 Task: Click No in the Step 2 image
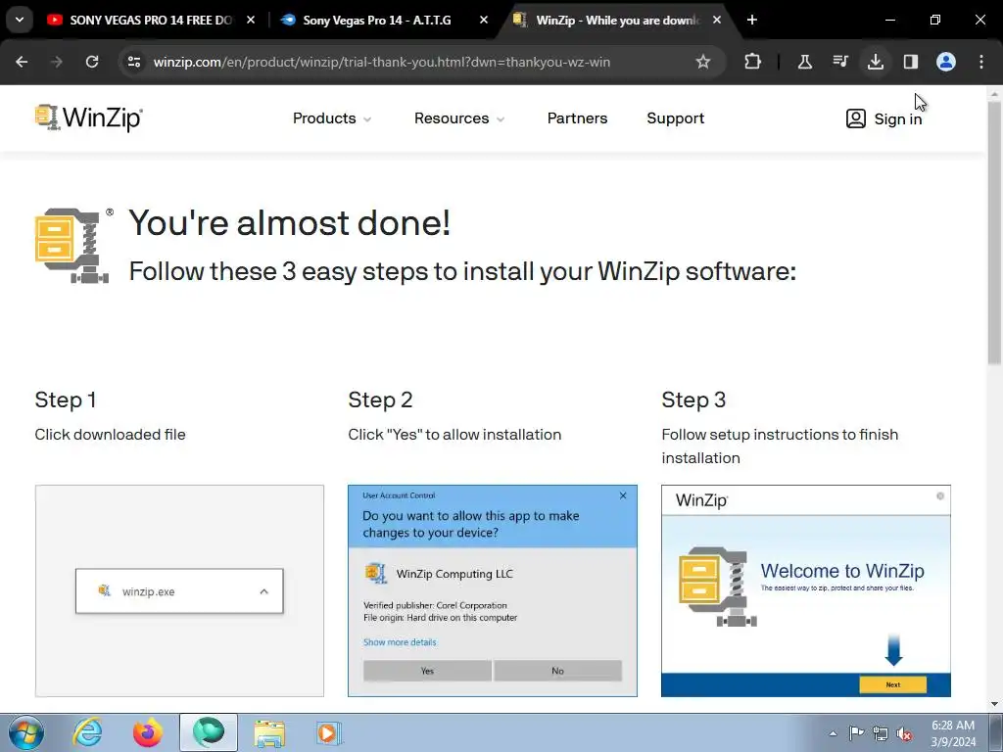pos(557,671)
